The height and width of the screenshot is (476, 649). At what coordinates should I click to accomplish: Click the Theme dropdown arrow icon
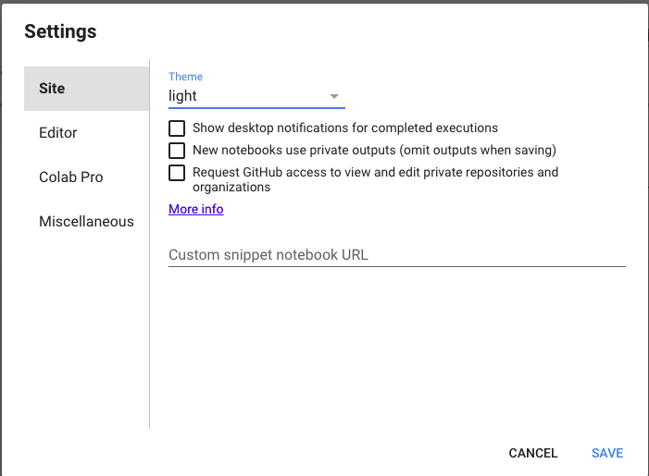pyautogui.click(x=334, y=96)
